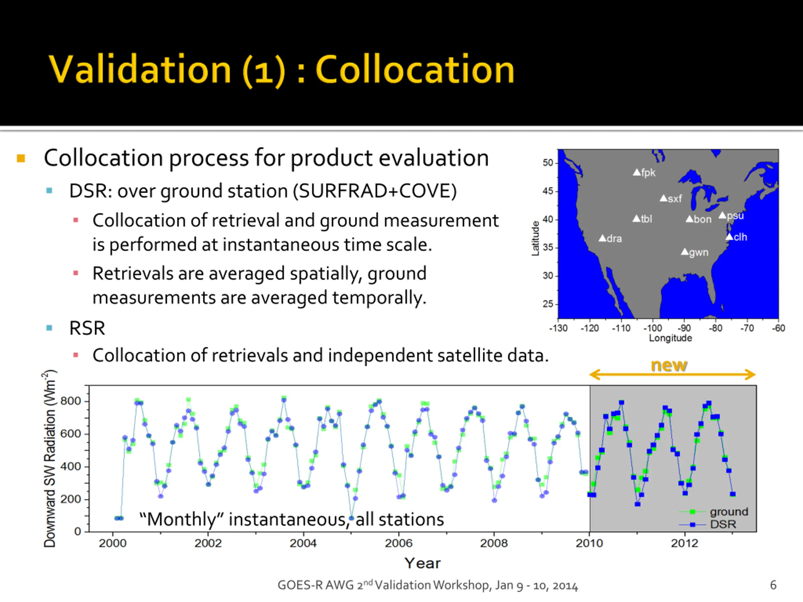Select the 'bon' station triangle
803x602 pixels.
pos(690,219)
